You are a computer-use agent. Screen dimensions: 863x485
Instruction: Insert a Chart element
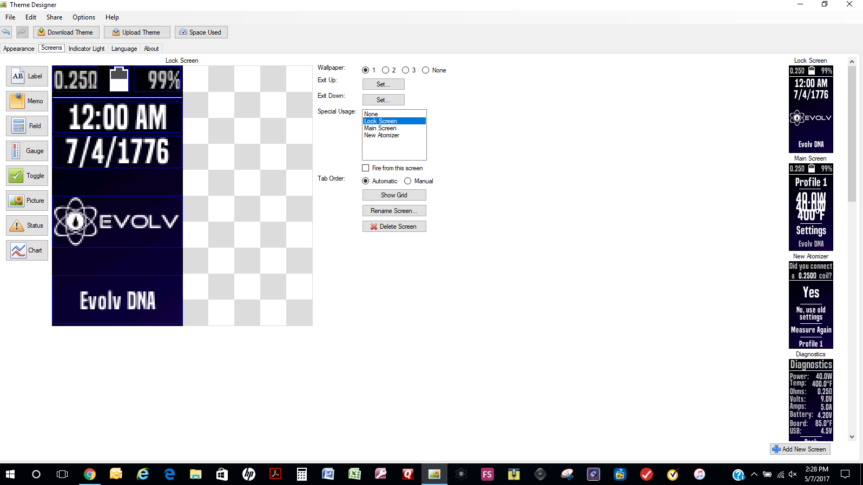coord(27,250)
